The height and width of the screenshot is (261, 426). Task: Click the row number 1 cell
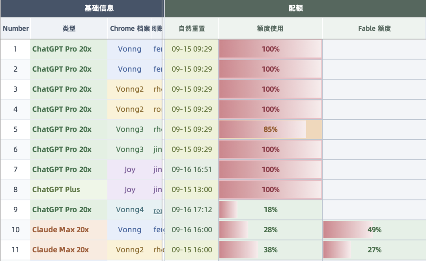15,49
